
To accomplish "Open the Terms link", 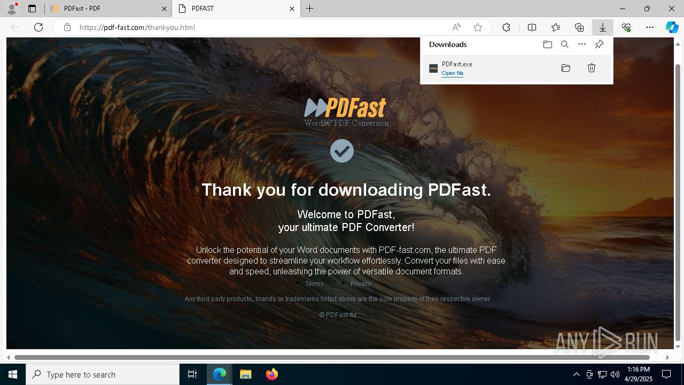I will [x=314, y=284].
